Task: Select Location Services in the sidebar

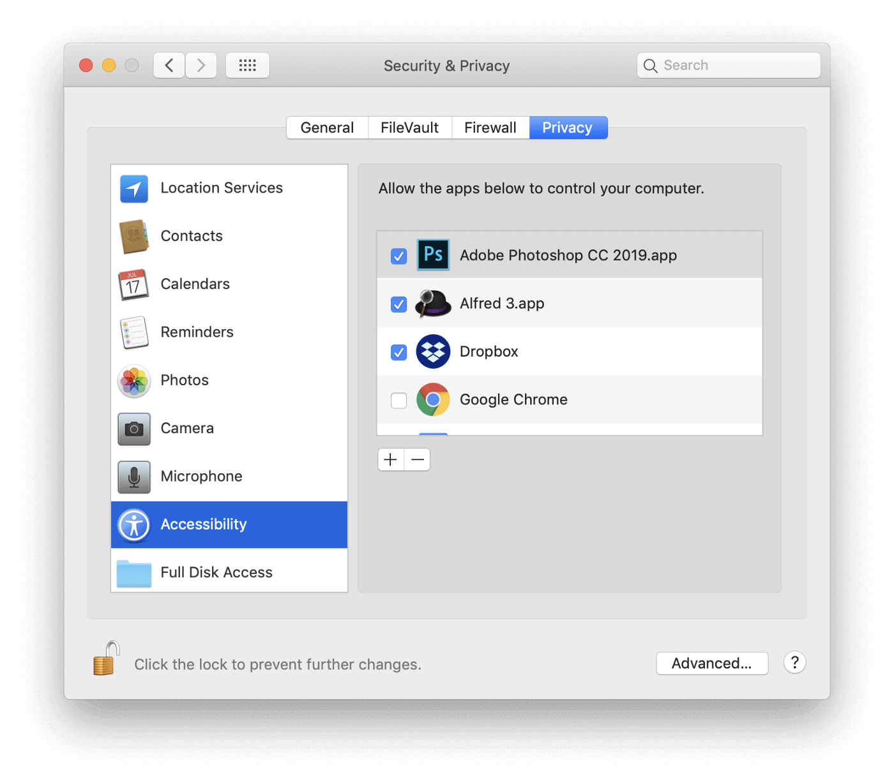Action: click(221, 188)
